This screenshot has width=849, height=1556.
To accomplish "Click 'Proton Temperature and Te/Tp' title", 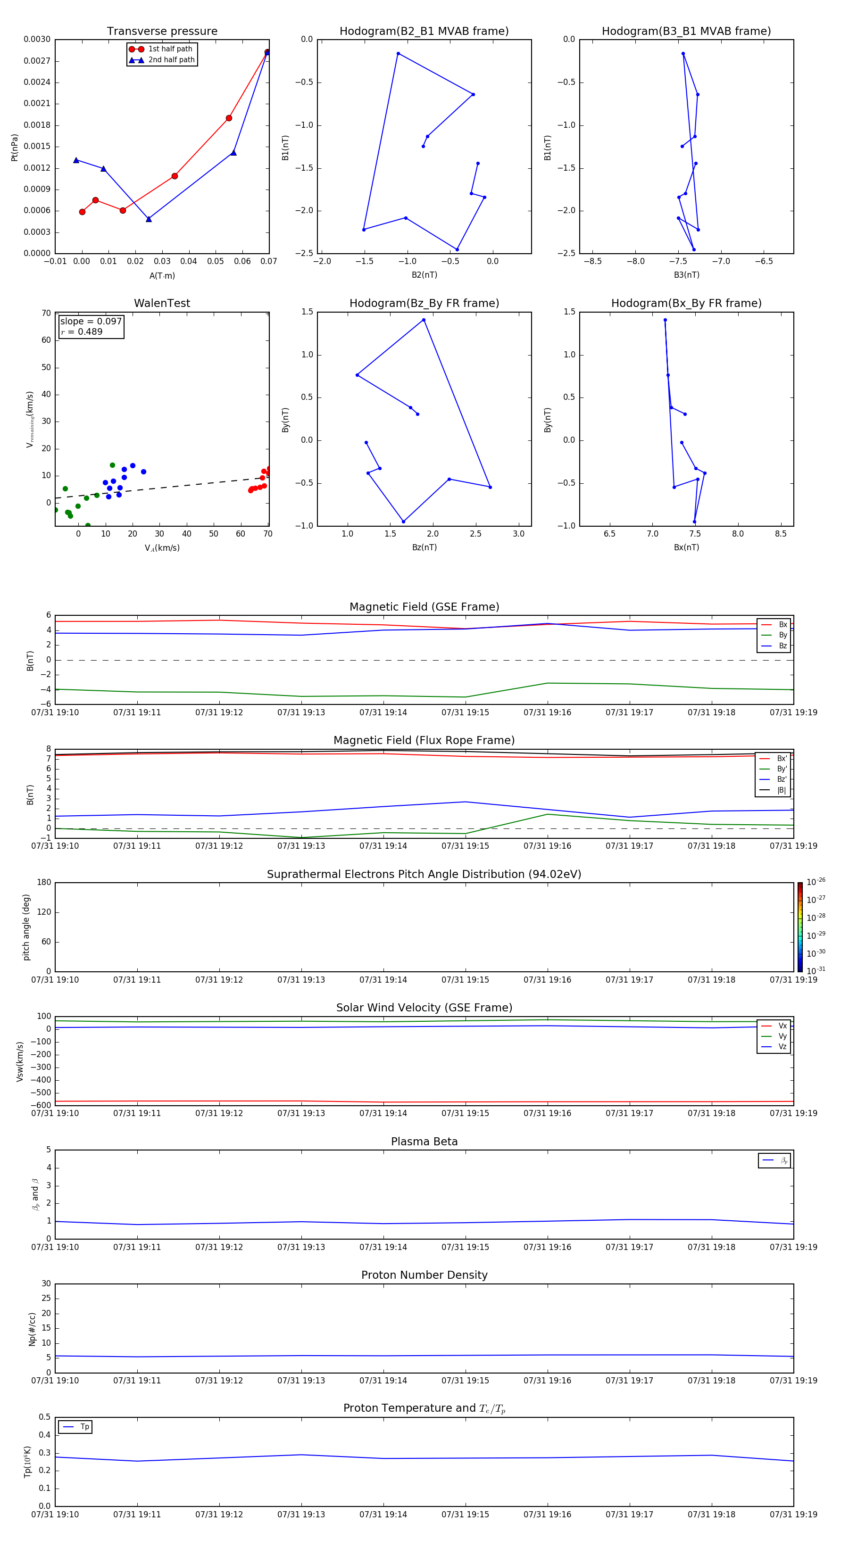I will 424,1408.
